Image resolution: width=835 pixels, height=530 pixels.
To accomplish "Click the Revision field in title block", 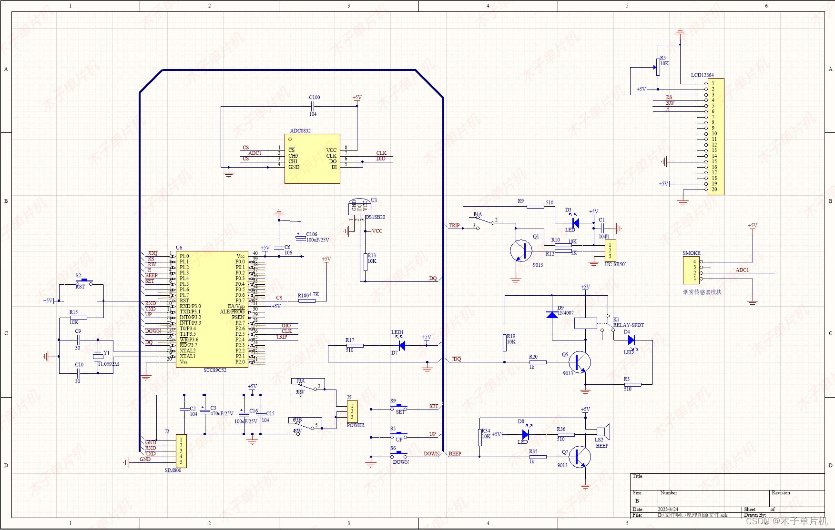I will pos(797,499).
